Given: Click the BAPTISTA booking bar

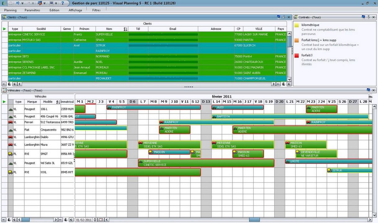Looking at the screenshot, I should point(290,116).
